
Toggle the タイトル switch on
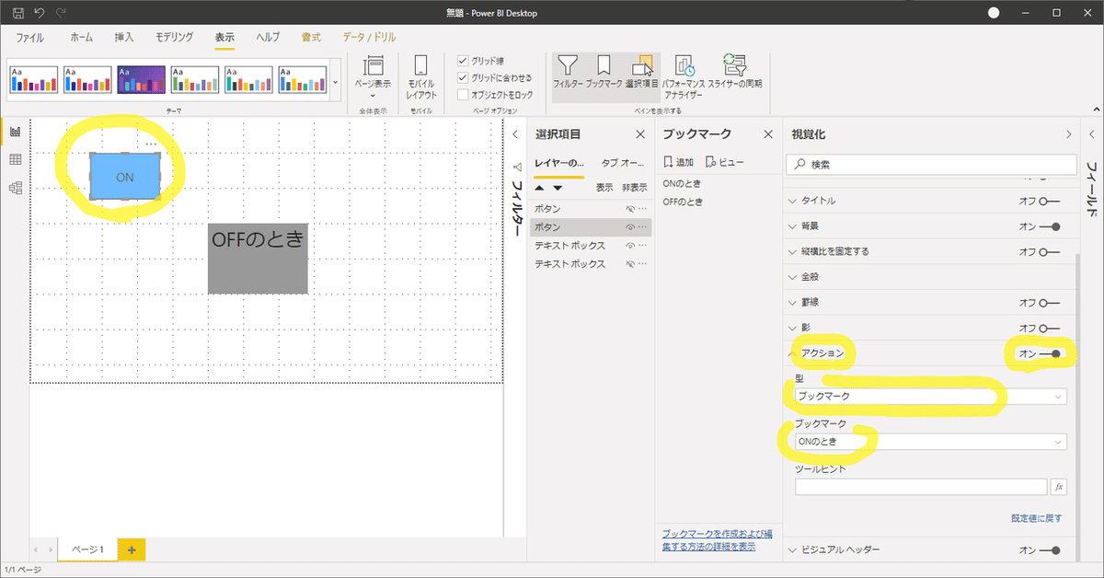coord(1049,201)
